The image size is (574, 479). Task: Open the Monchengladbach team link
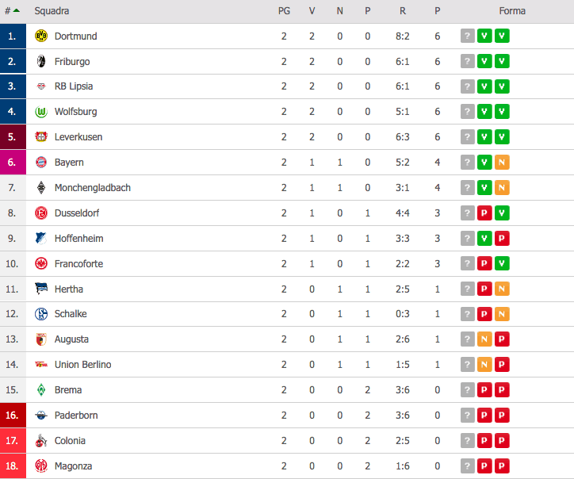93,187
